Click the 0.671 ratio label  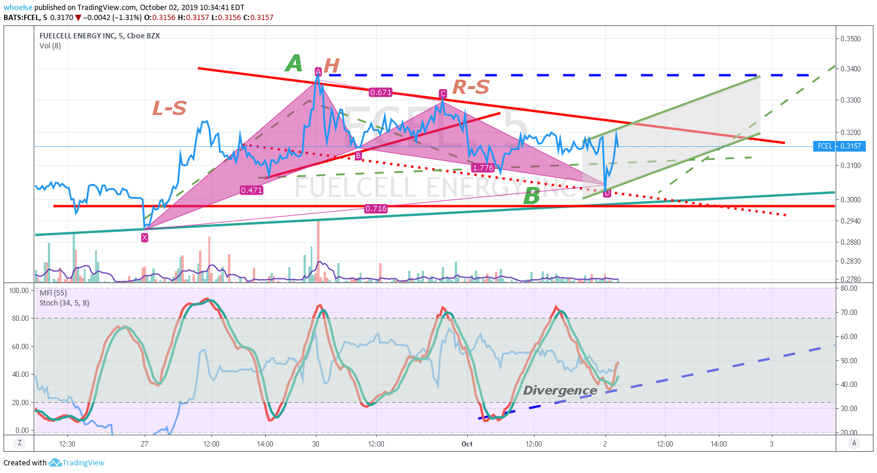[380, 92]
